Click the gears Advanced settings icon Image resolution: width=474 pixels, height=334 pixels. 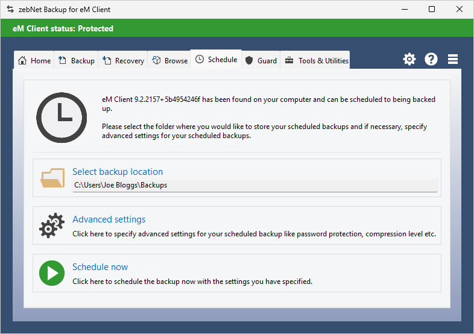[52, 225]
